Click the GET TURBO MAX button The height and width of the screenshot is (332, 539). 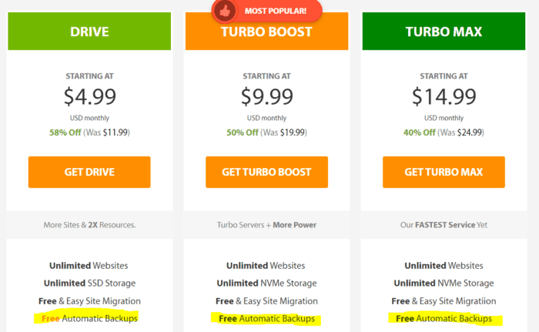444,172
